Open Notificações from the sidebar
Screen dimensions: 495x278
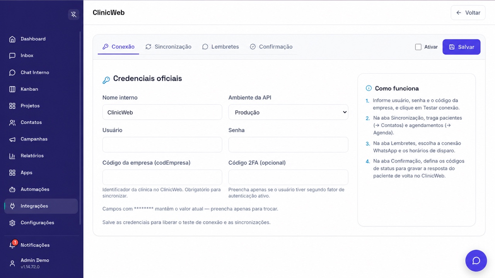[41, 245]
